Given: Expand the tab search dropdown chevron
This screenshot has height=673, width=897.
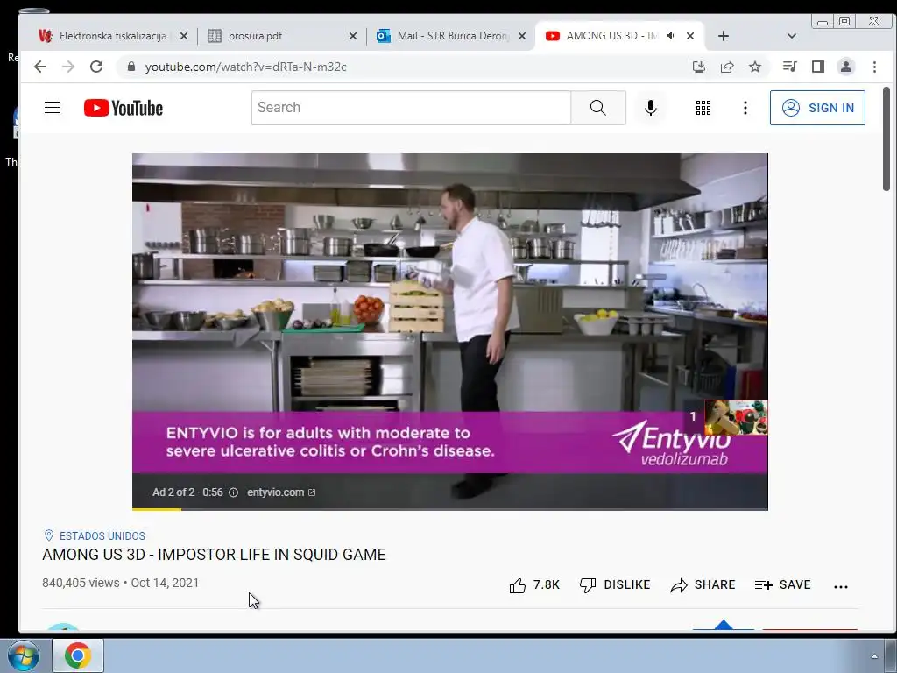Looking at the screenshot, I should 792,36.
